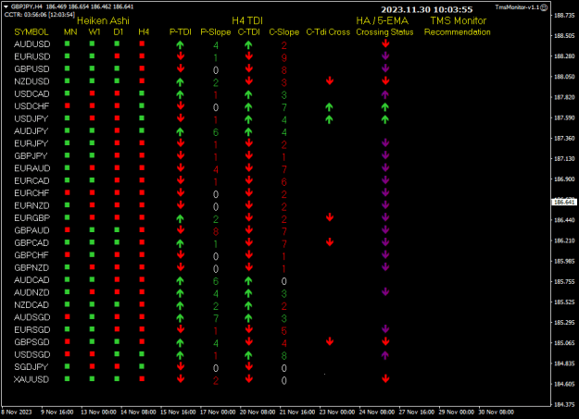This screenshot has height=419, width=579.
Task: Click the GBPAUD W1 green Heiken Ashi square
Action: pyautogui.click(x=92, y=229)
